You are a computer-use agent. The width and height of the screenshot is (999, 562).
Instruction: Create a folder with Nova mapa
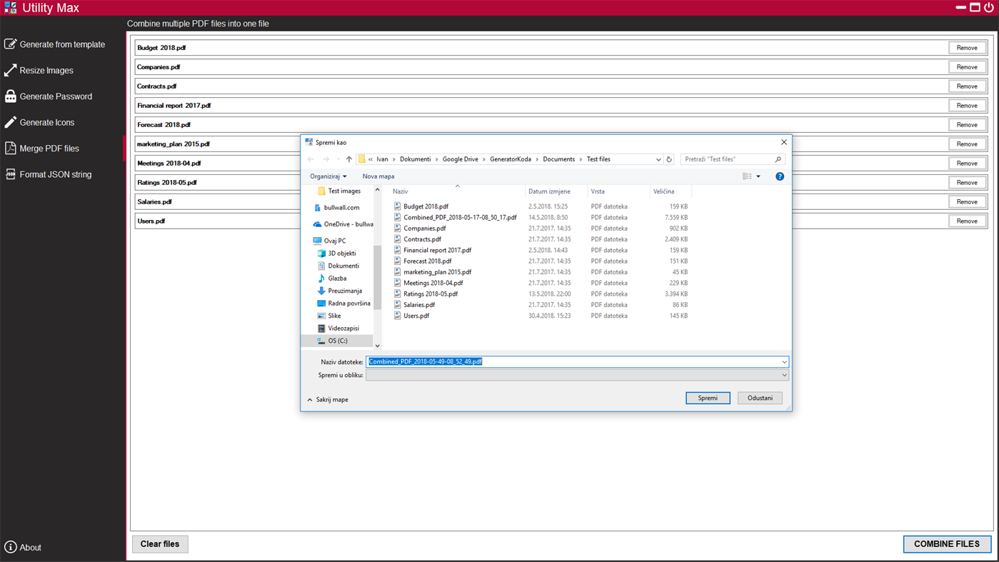378,176
